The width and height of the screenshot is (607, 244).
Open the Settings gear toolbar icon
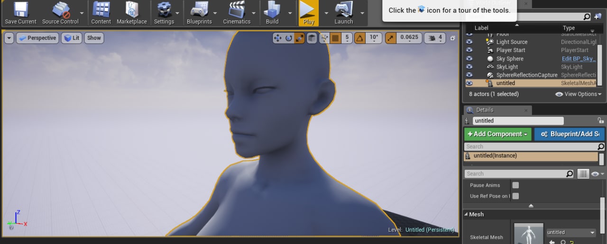164,13
